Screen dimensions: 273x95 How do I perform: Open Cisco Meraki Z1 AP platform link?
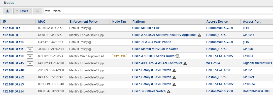tap(146, 28)
